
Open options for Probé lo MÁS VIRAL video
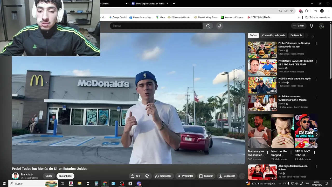pyautogui.click(x=316, y=79)
